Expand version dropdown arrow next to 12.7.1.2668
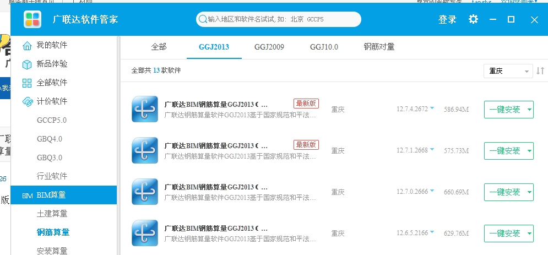This screenshot has height=255, width=548. pos(432,149)
